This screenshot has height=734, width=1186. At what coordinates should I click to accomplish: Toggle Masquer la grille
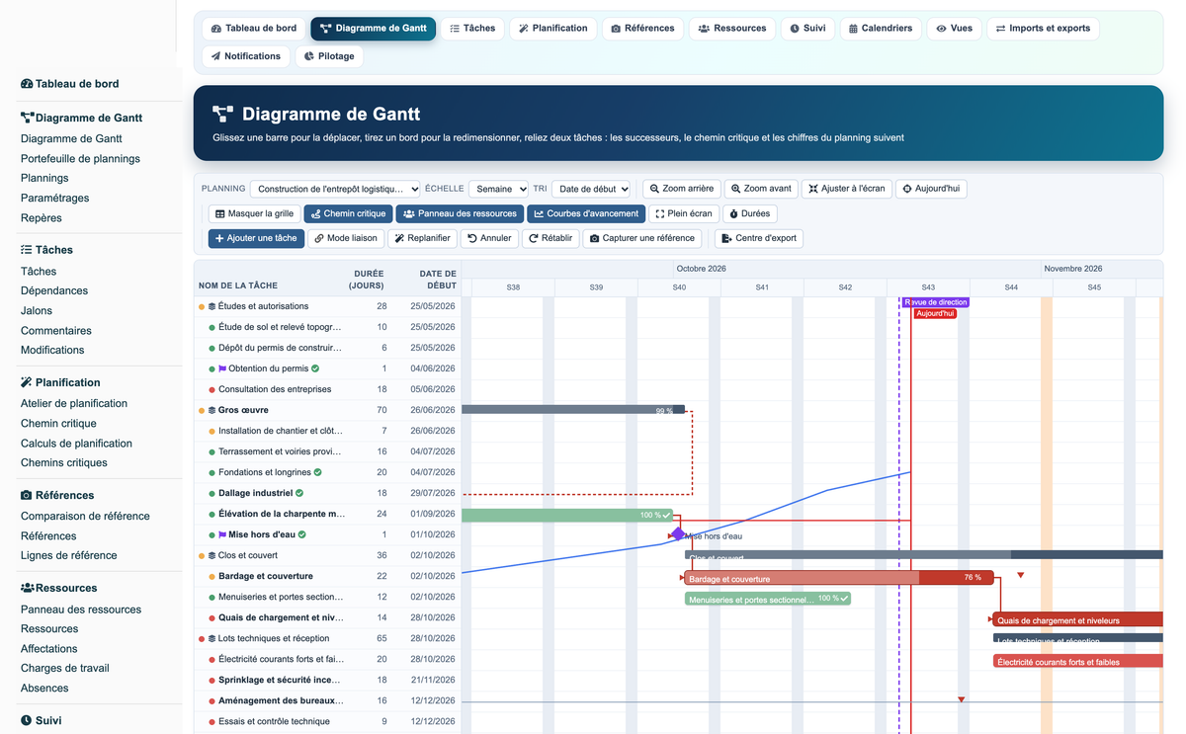pos(254,213)
